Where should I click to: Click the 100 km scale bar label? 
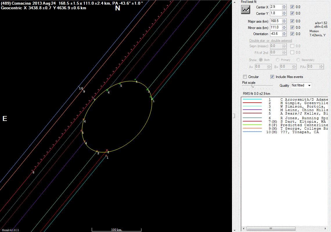(x=116, y=230)
